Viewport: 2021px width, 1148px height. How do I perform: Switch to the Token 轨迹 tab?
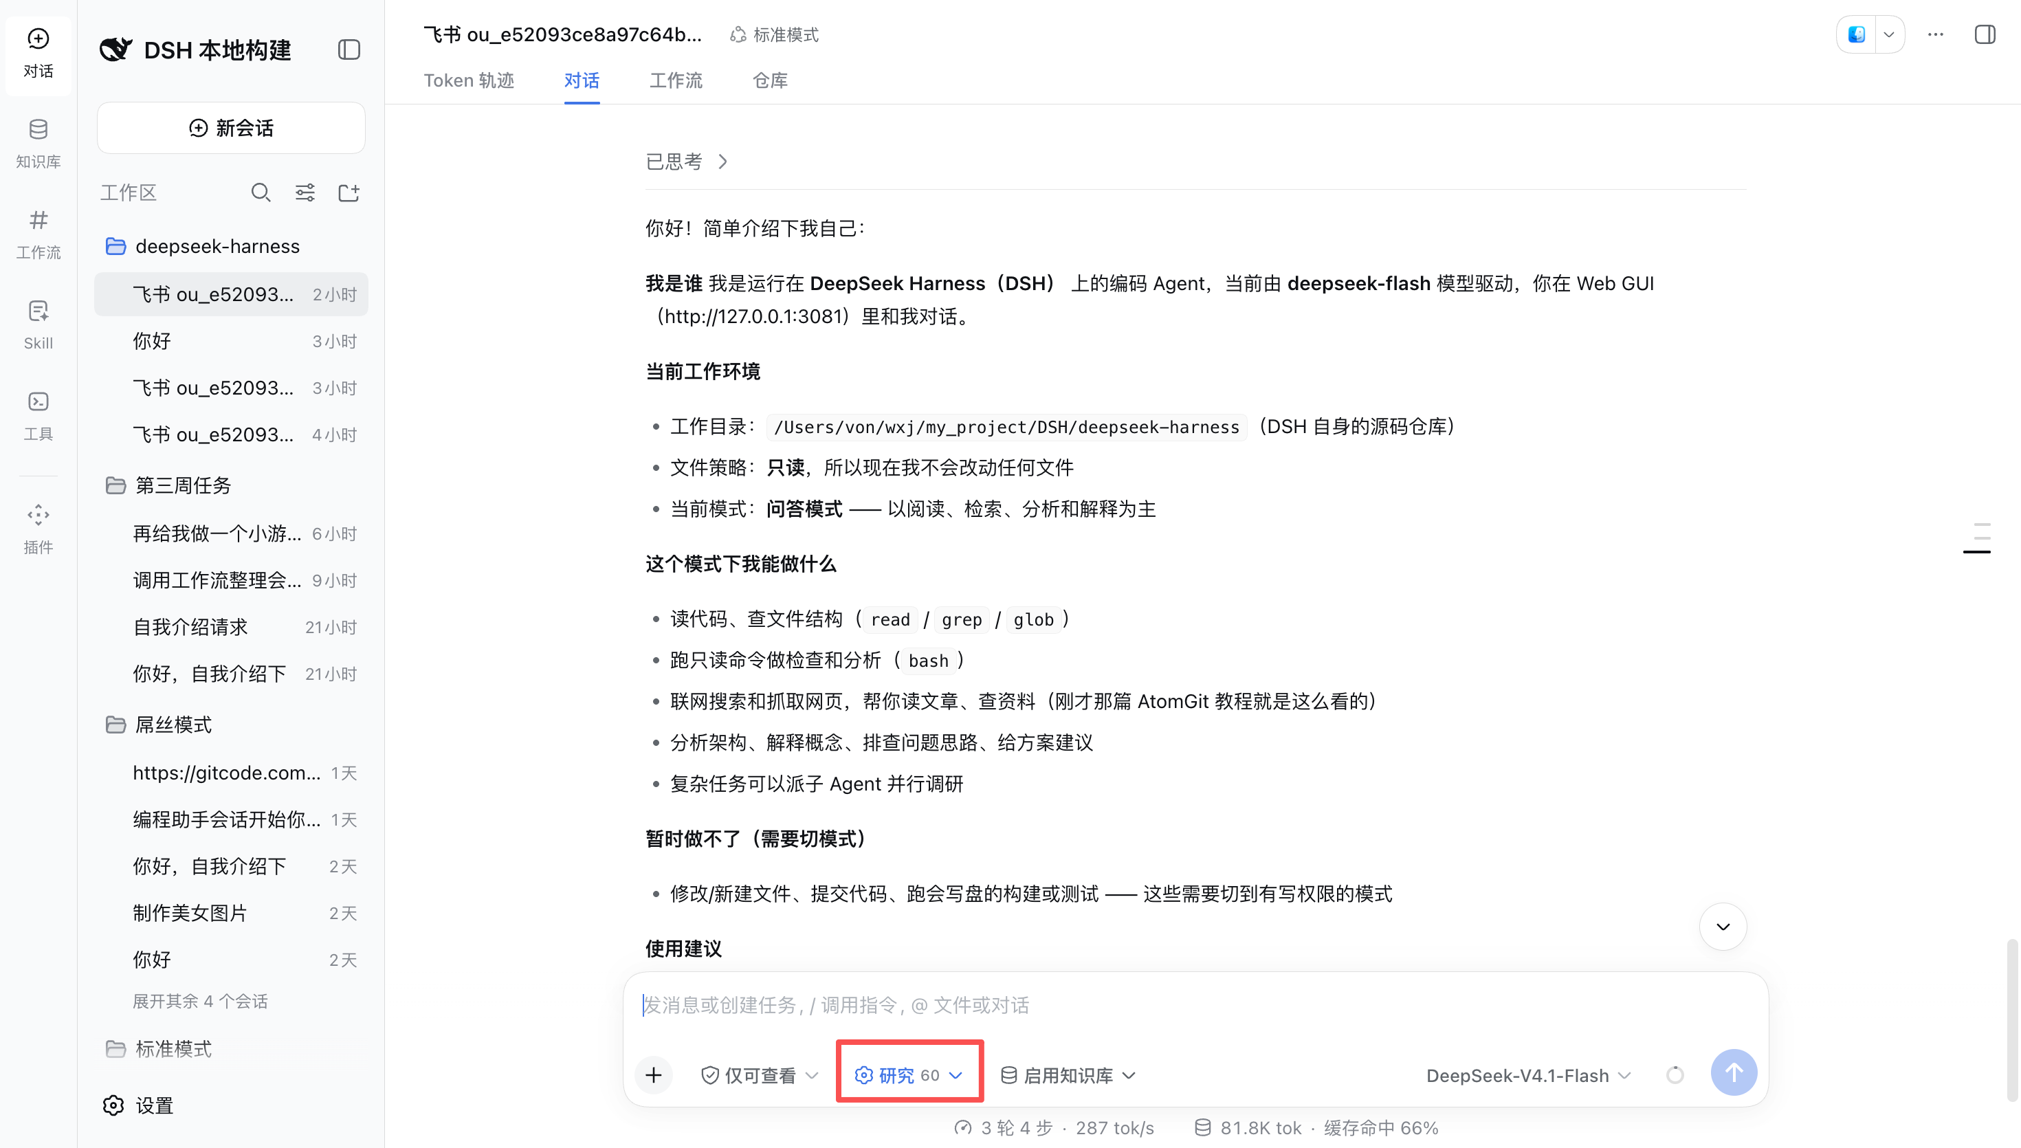[x=469, y=80]
